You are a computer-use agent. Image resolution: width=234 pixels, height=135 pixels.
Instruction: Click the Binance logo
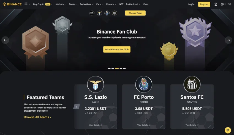[x=12, y=4]
